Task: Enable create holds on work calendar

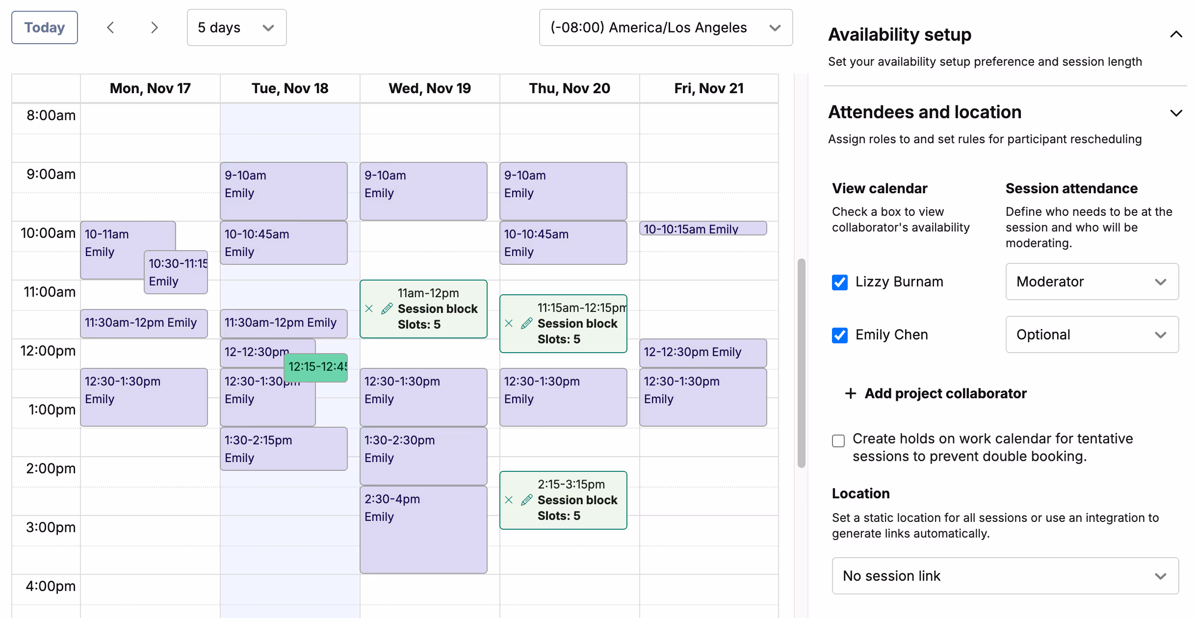Action: tap(838, 440)
